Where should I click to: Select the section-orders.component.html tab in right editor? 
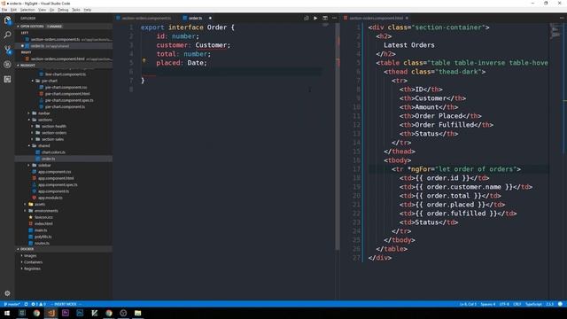click(x=376, y=18)
